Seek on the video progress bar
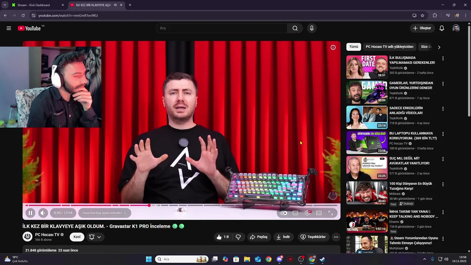471x265 pixels. [x=181, y=205]
